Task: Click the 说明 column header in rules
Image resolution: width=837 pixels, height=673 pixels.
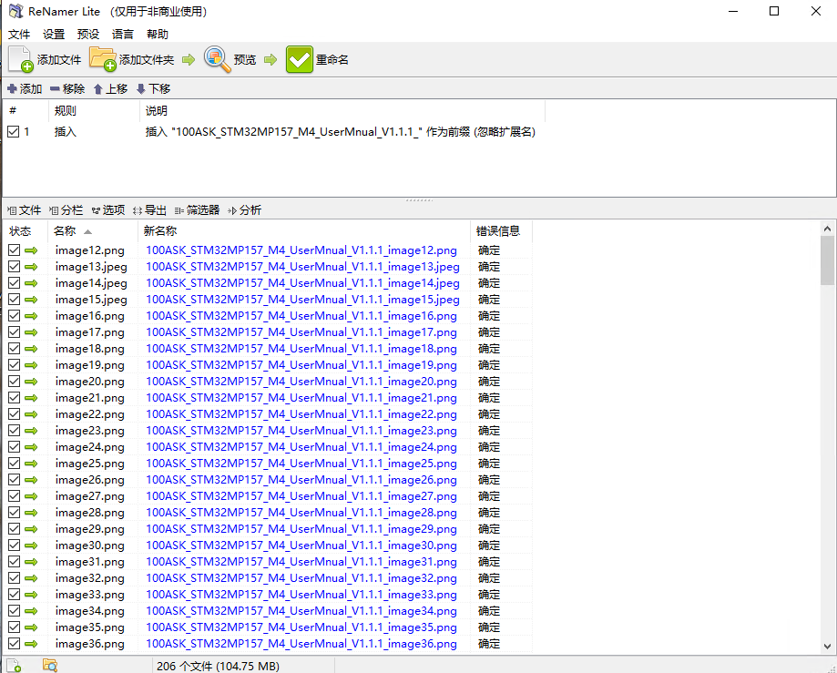Action: pos(342,110)
